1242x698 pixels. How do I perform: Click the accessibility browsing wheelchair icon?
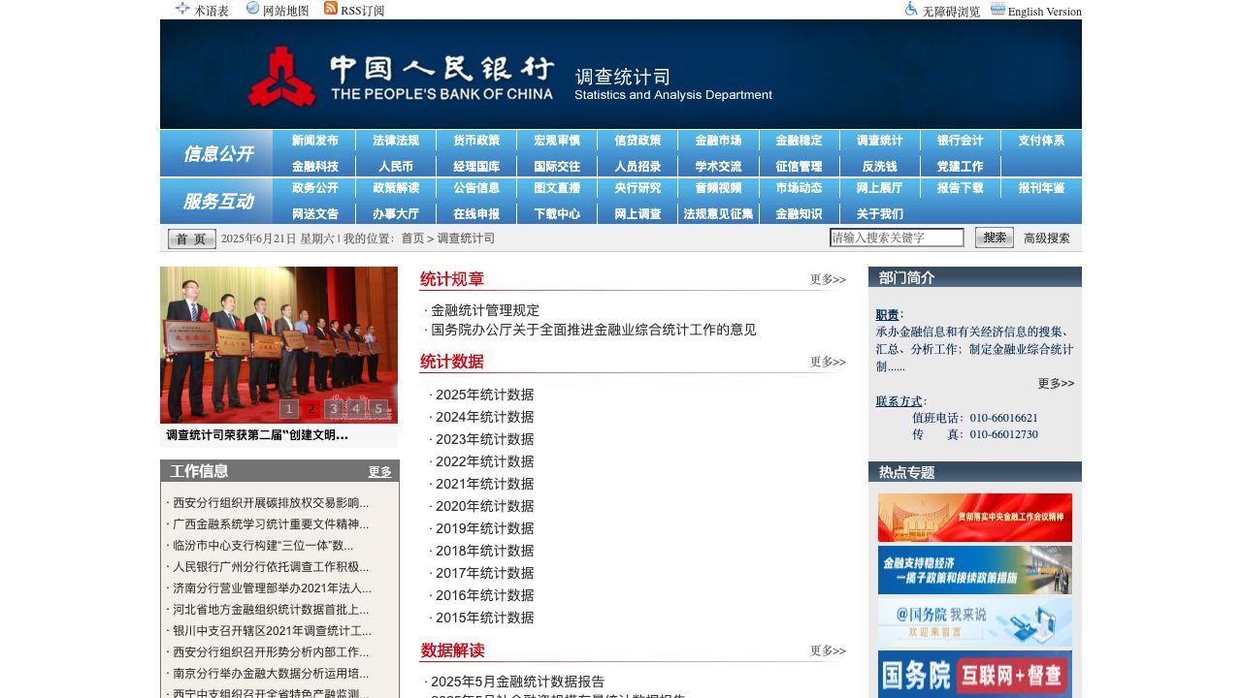click(x=911, y=9)
